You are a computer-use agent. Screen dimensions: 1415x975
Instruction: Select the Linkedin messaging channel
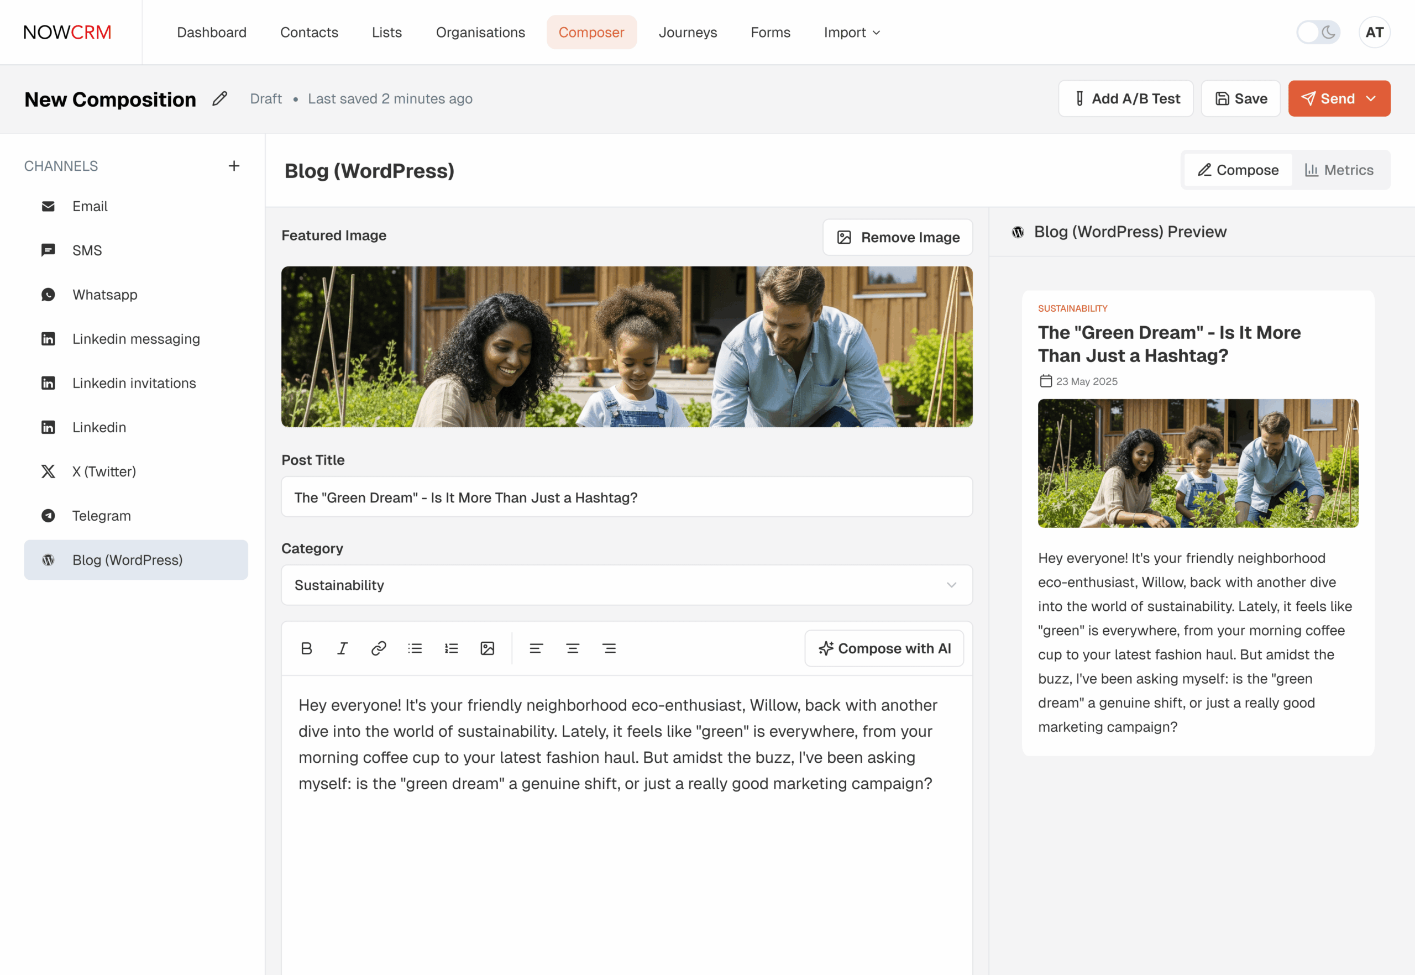pyautogui.click(x=135, y=339)
